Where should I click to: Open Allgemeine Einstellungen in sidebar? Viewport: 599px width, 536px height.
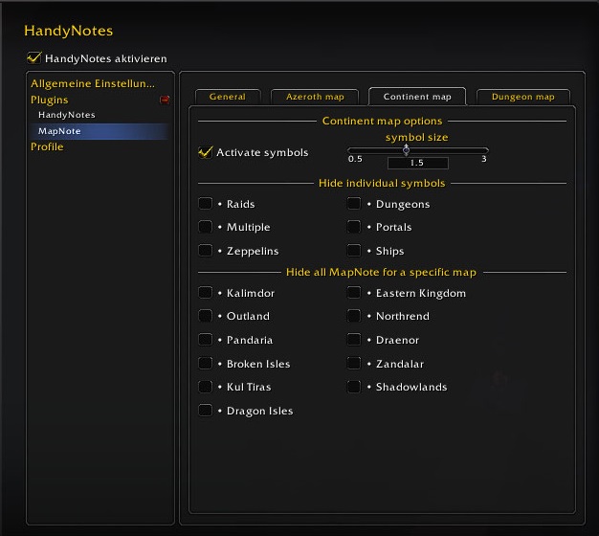93,84
